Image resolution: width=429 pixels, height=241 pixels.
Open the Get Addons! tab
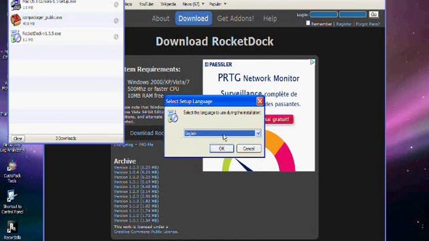(x=235, y=18)
